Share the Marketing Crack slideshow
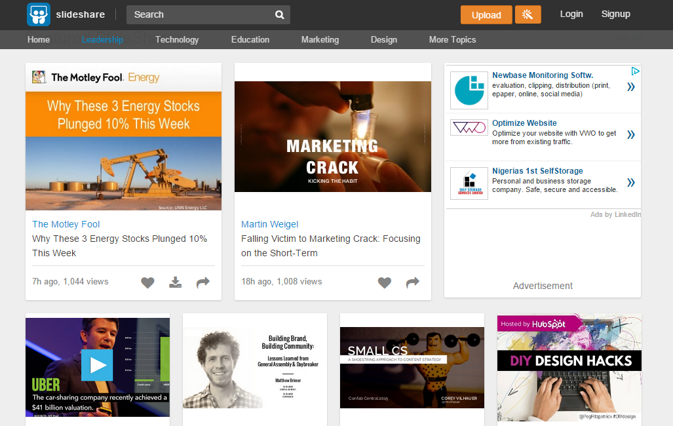The image size is (673, 426). click(412, 282)
